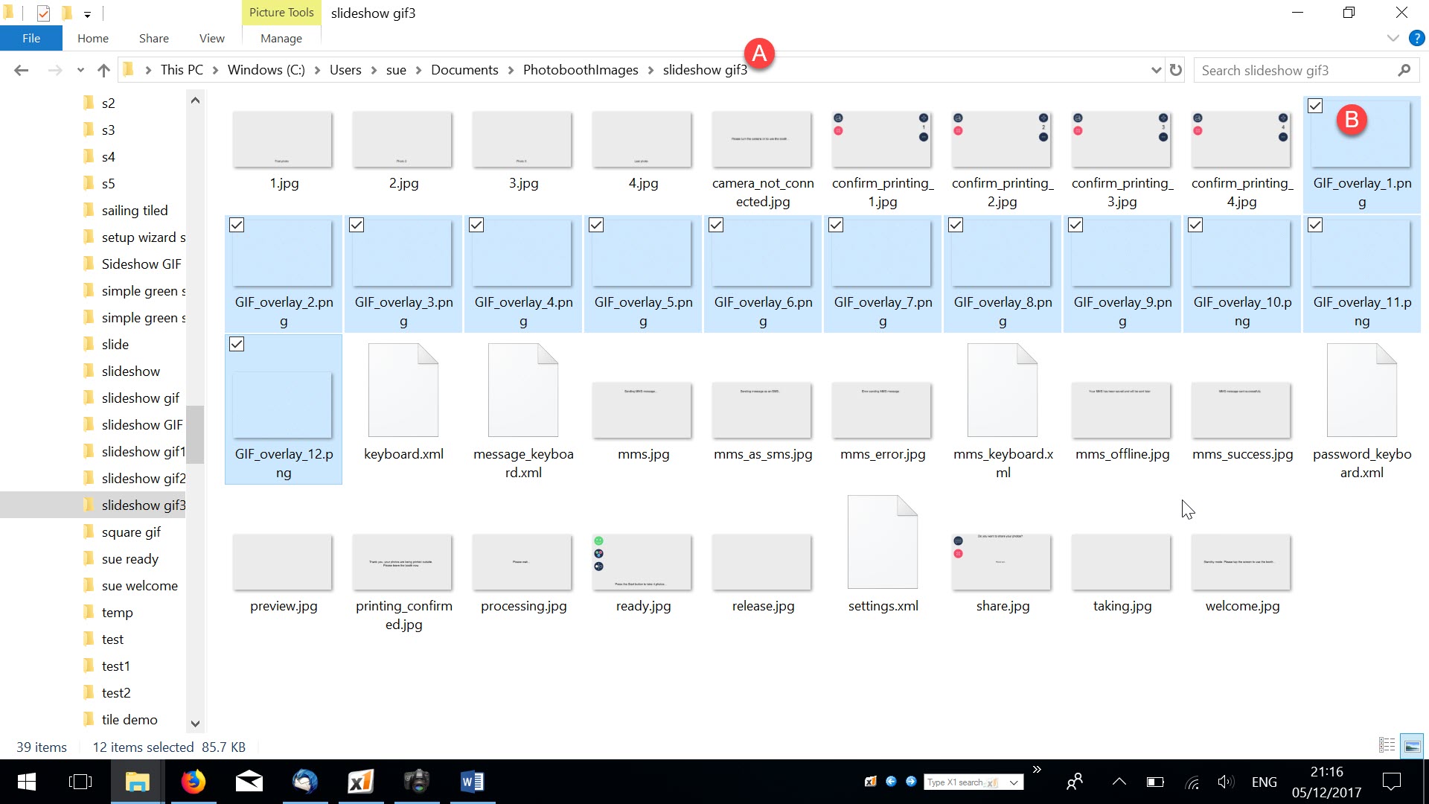Uncheck the GIF_overlay_6.png checkbox
This screenshot has width=1429, height=804.
pyautogui.click(x=716, y=225)
